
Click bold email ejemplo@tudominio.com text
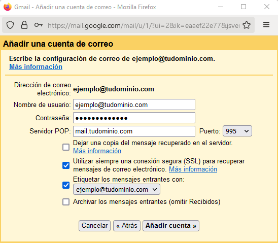[x=114, y=89]
